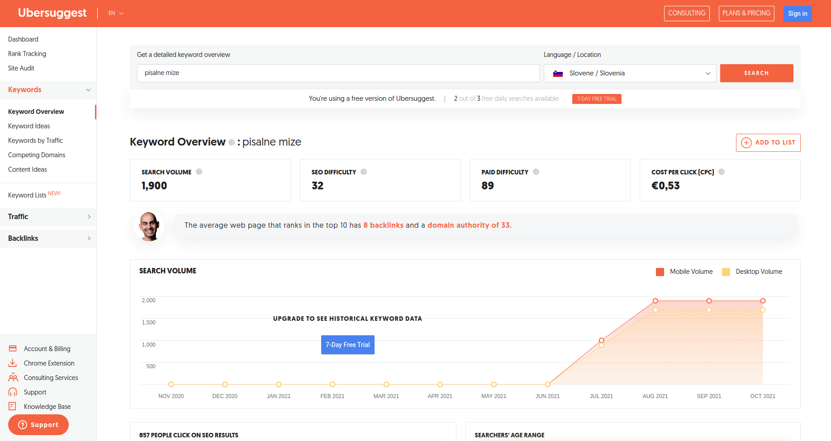Expand the Traffic sidebar section
831x441 pixels.
click(48, 217)
